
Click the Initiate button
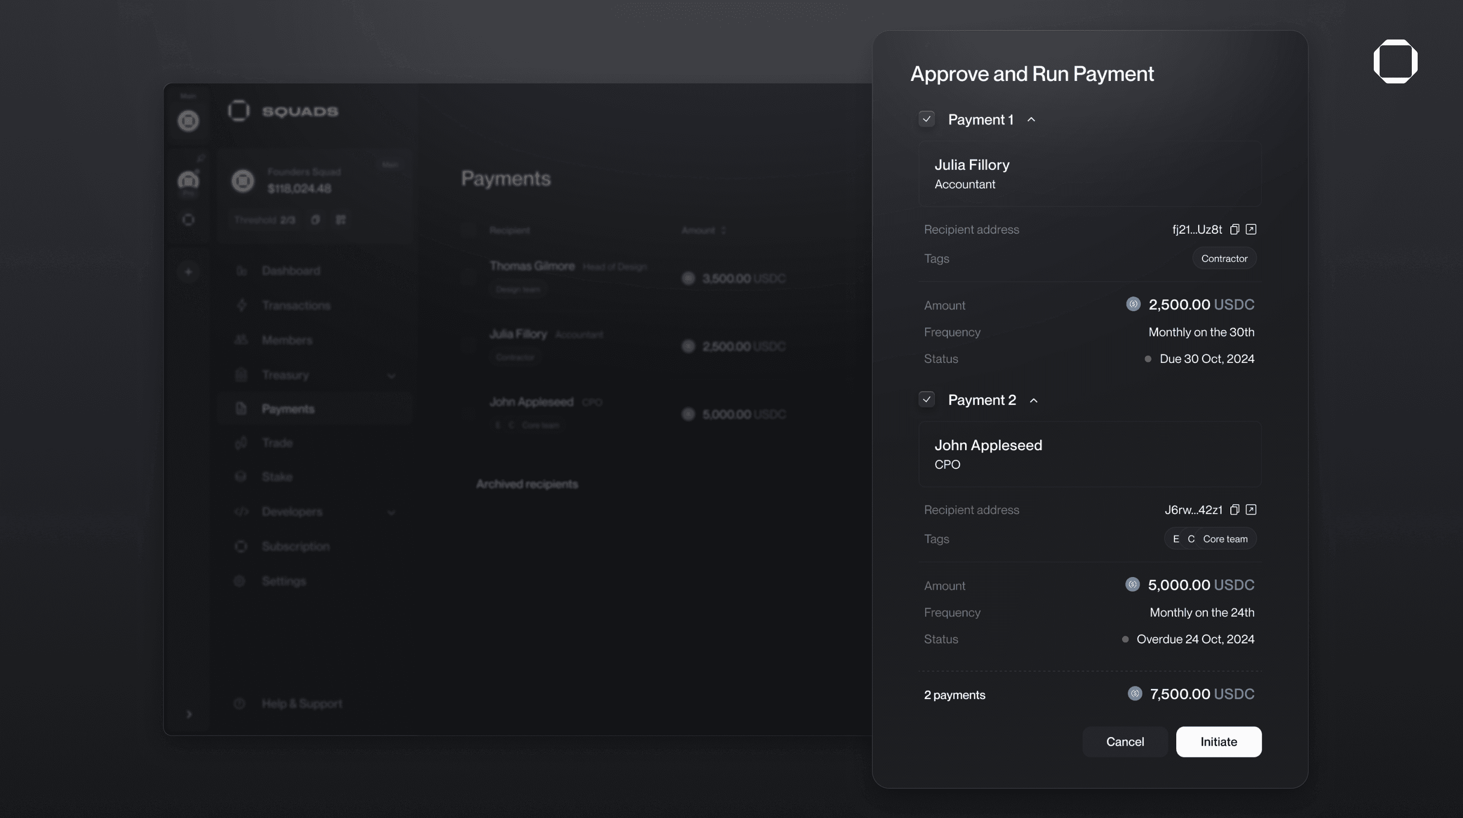coord(1218,741)
